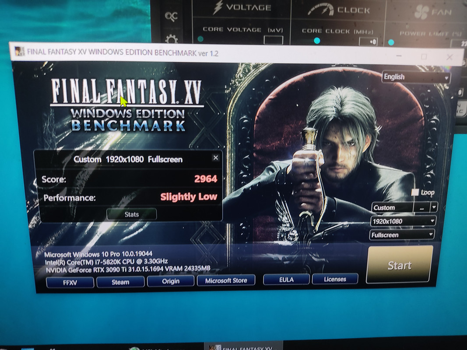The height and width of the screenshot is (350, 467).
Task: Click the score value 2964
Action: coord(206,178)
